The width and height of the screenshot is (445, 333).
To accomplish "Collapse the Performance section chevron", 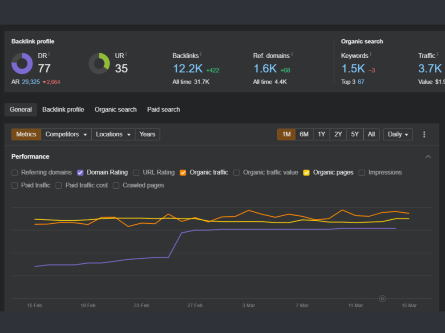I will (x=428, y=157).
